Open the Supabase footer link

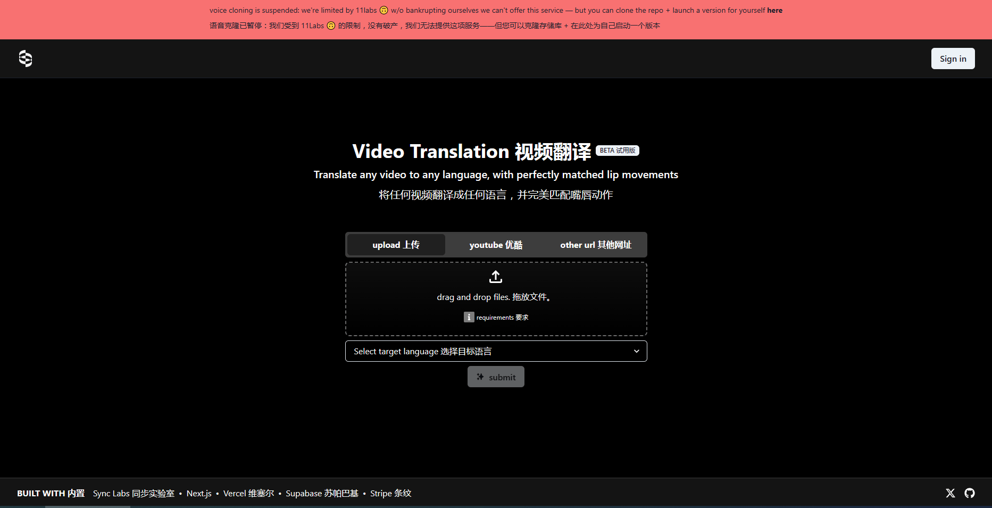tap(322, 493)
